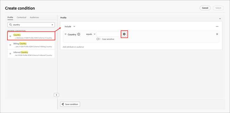This screenshot has width=230, height=113.
Task: Collapse the Profile section chevron
Action: coord(220,19)
